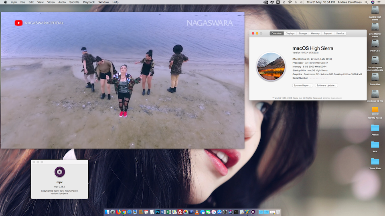Open the File menu
This screenshot has width=385, height=216.
(22, 2)
